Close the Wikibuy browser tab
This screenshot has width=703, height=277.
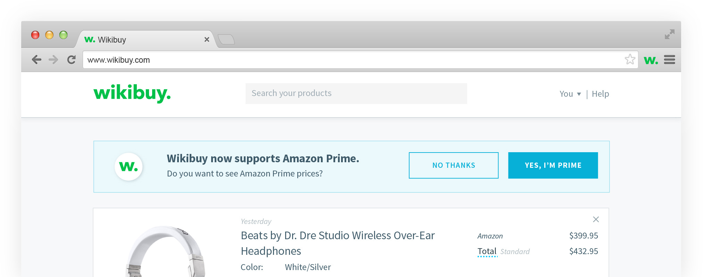[207, 40]
